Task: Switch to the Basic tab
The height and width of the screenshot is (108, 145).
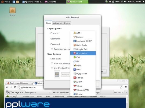Action: pos(49,23)
